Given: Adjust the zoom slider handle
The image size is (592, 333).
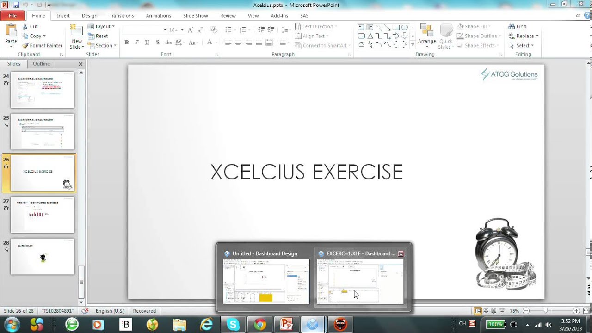Looking at the screenshot, I should click(x=546, y=311).
